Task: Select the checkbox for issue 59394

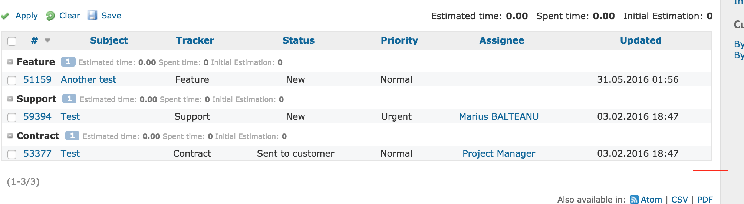Action: coord(12,117)
